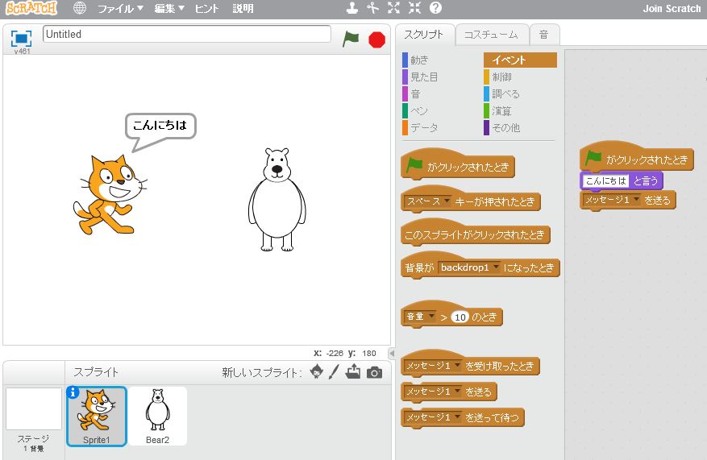Image resolution: width=707 pixels, height=460 pixels.
Task: Select the grow sprite tool
Action: (x=393, y=9)
